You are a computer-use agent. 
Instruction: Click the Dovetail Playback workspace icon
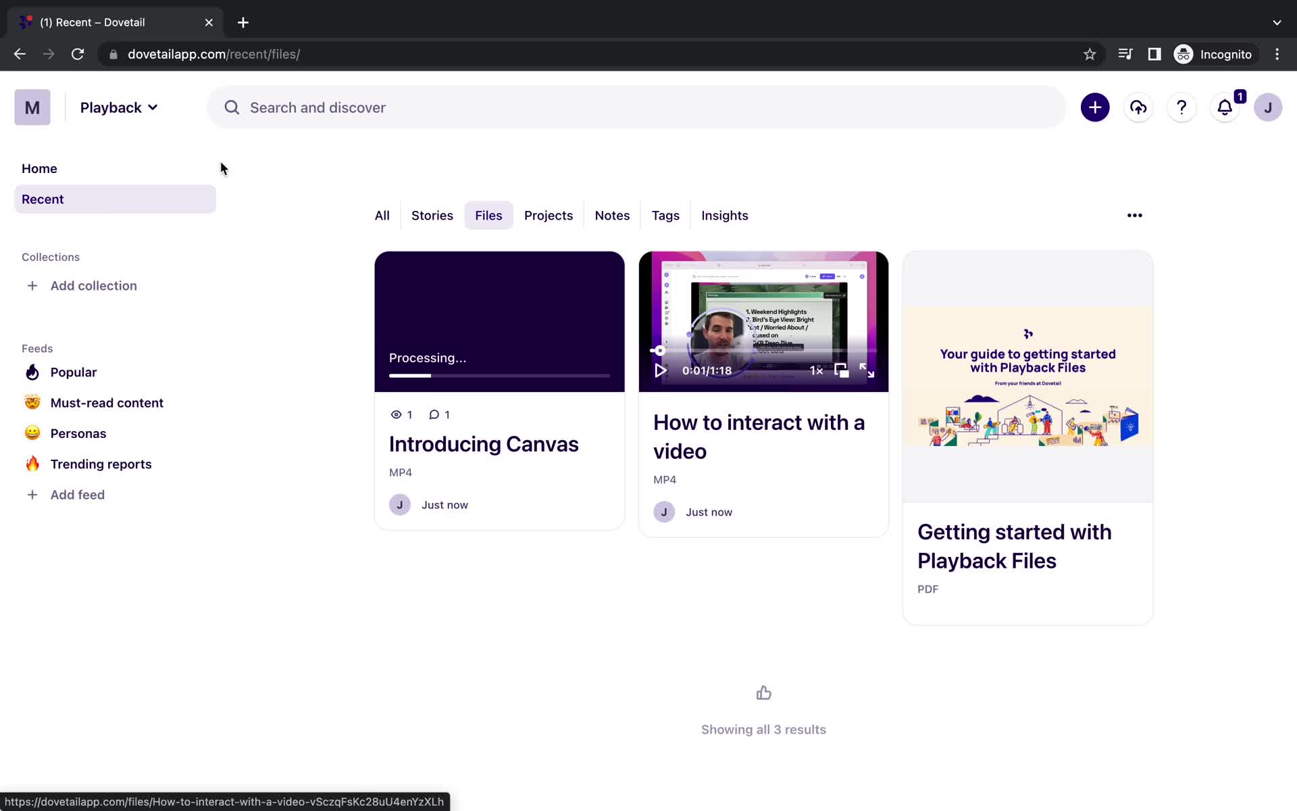32,107
